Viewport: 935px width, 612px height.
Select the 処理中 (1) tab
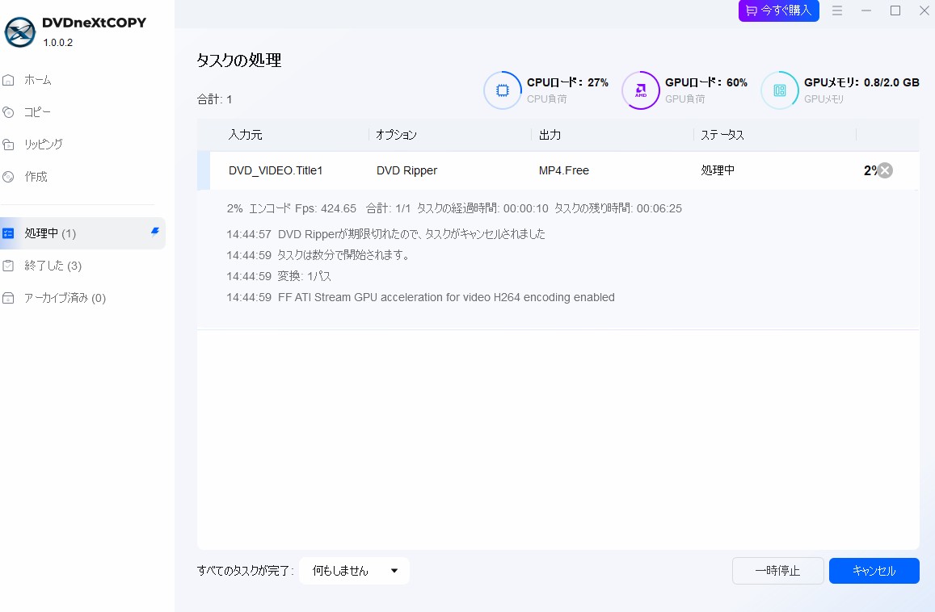click(x=82, y=233)
